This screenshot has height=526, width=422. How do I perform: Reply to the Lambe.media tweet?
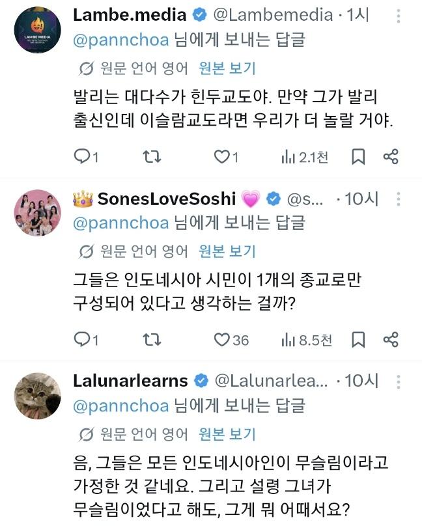click(x=86, y=157)
